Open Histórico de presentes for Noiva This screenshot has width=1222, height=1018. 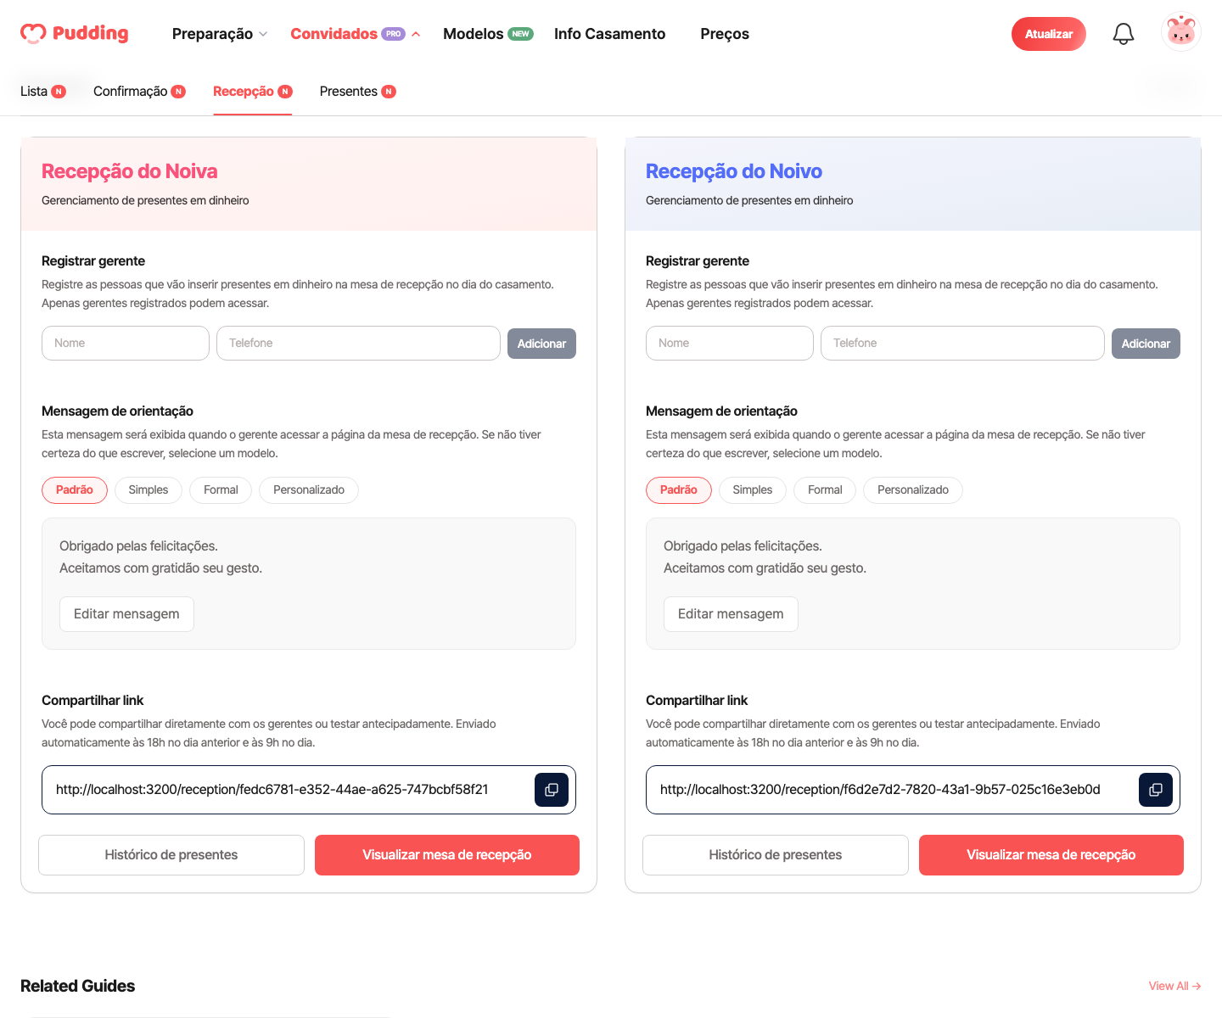pos(171,855)
